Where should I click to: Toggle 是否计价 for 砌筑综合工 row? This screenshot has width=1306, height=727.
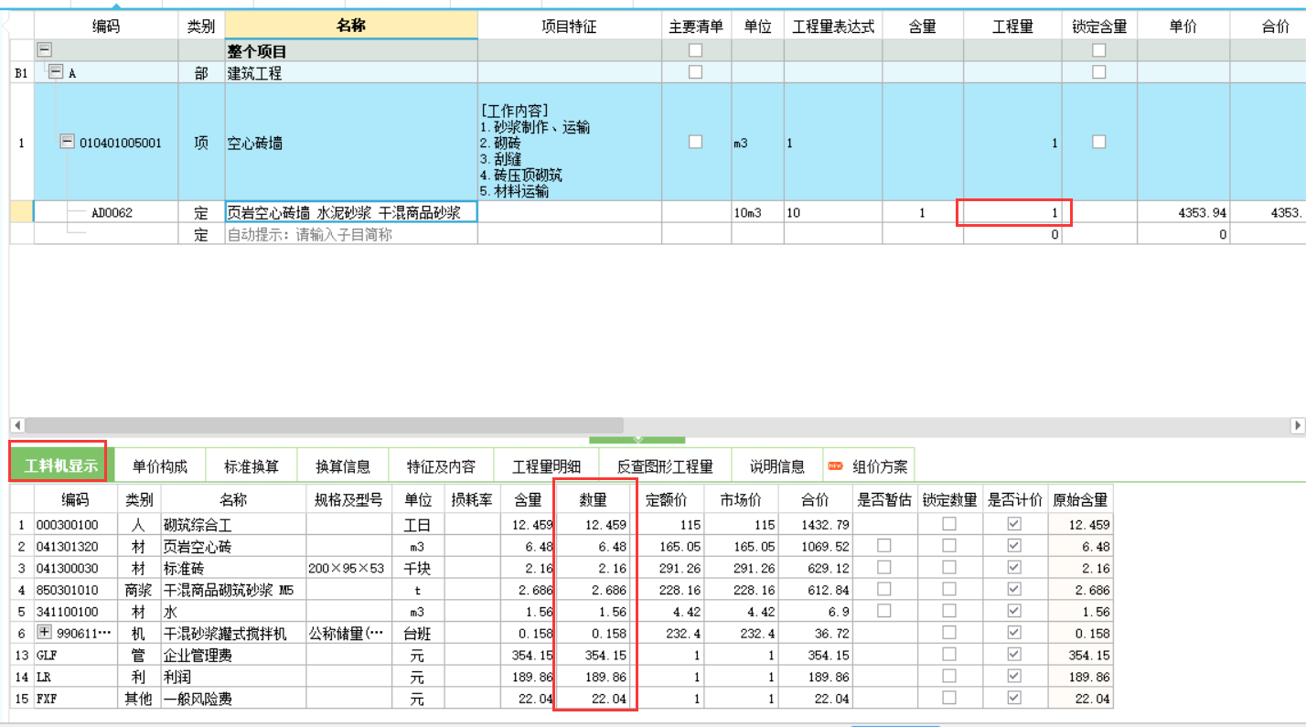click(1013, 524)
